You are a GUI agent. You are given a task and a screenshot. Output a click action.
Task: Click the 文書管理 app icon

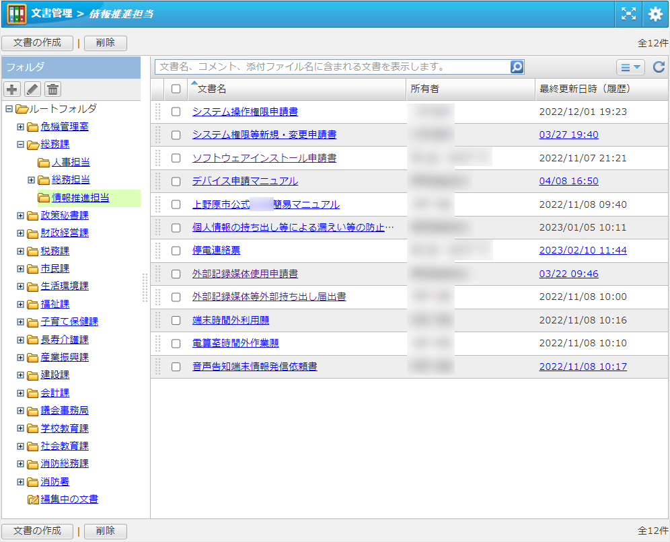click(x=17, y=13)
